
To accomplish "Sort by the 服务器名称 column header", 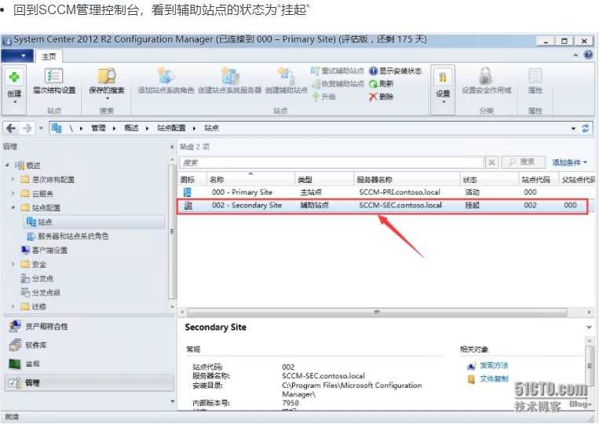I will (x=407, y=179).
